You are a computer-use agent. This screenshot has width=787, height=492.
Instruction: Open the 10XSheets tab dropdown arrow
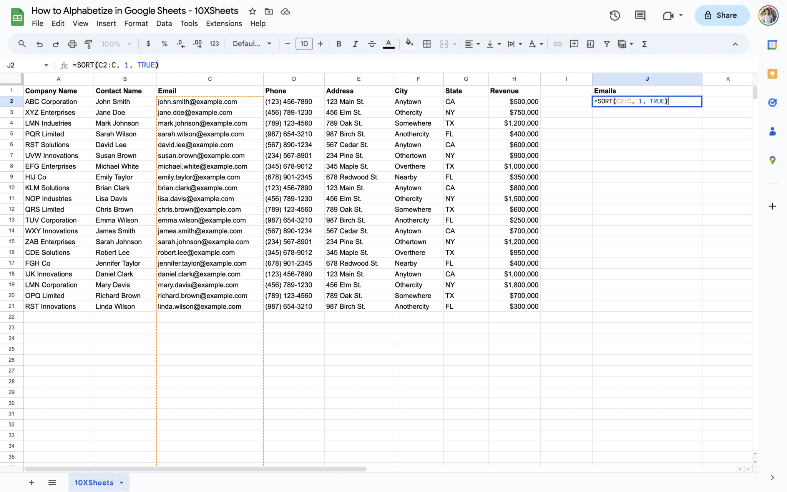[x=122, y=482]
